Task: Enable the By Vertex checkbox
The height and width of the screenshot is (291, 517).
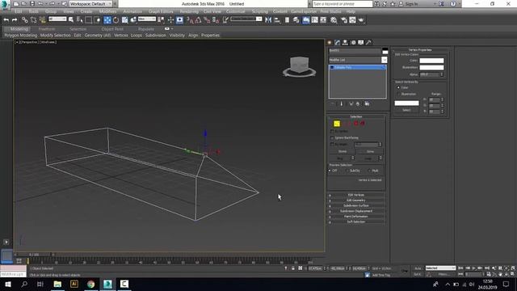Action: coord(332,131)
